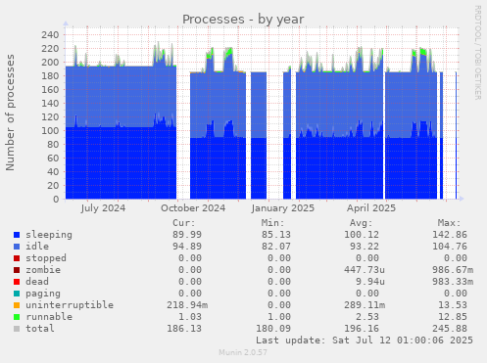Click idle average value 93.22
487x363 pixels.
365,247
